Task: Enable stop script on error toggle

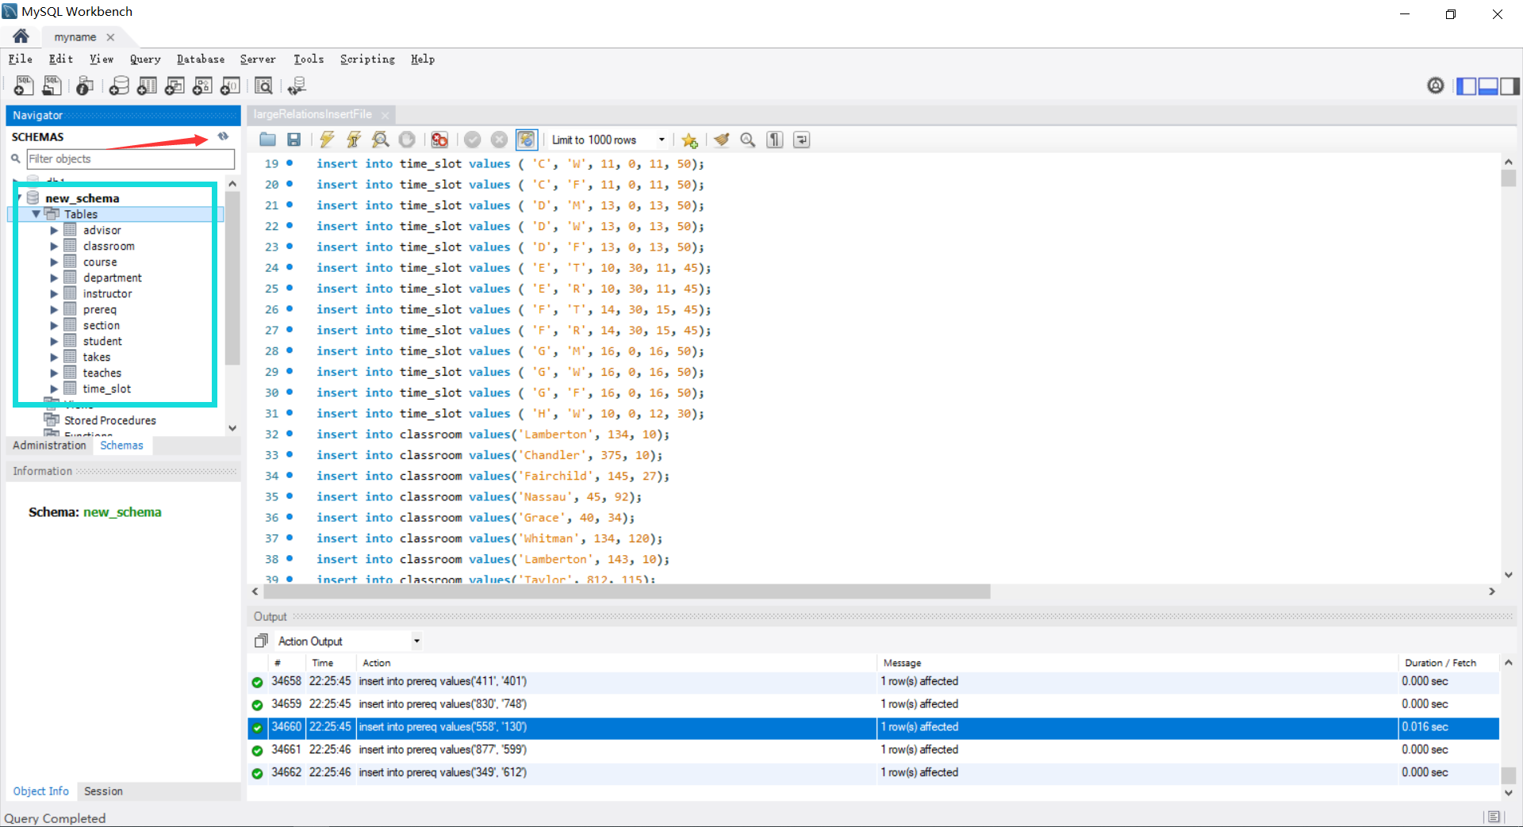Action: tap(439, 140)
